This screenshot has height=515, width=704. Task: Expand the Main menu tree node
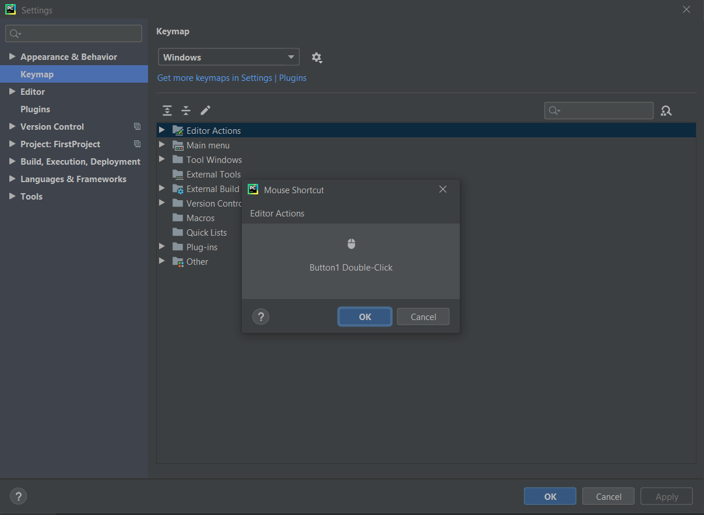tap(162, 145)
